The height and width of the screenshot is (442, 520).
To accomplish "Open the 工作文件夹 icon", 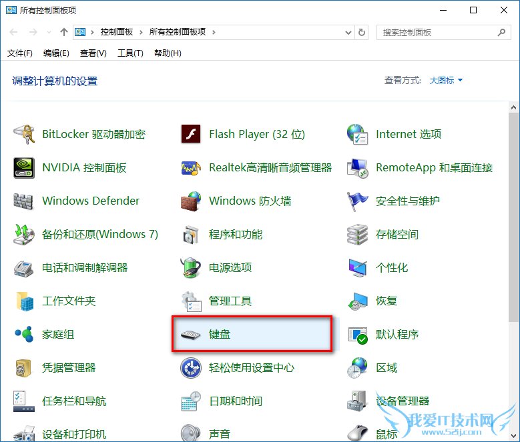I will tap(25, 301).
